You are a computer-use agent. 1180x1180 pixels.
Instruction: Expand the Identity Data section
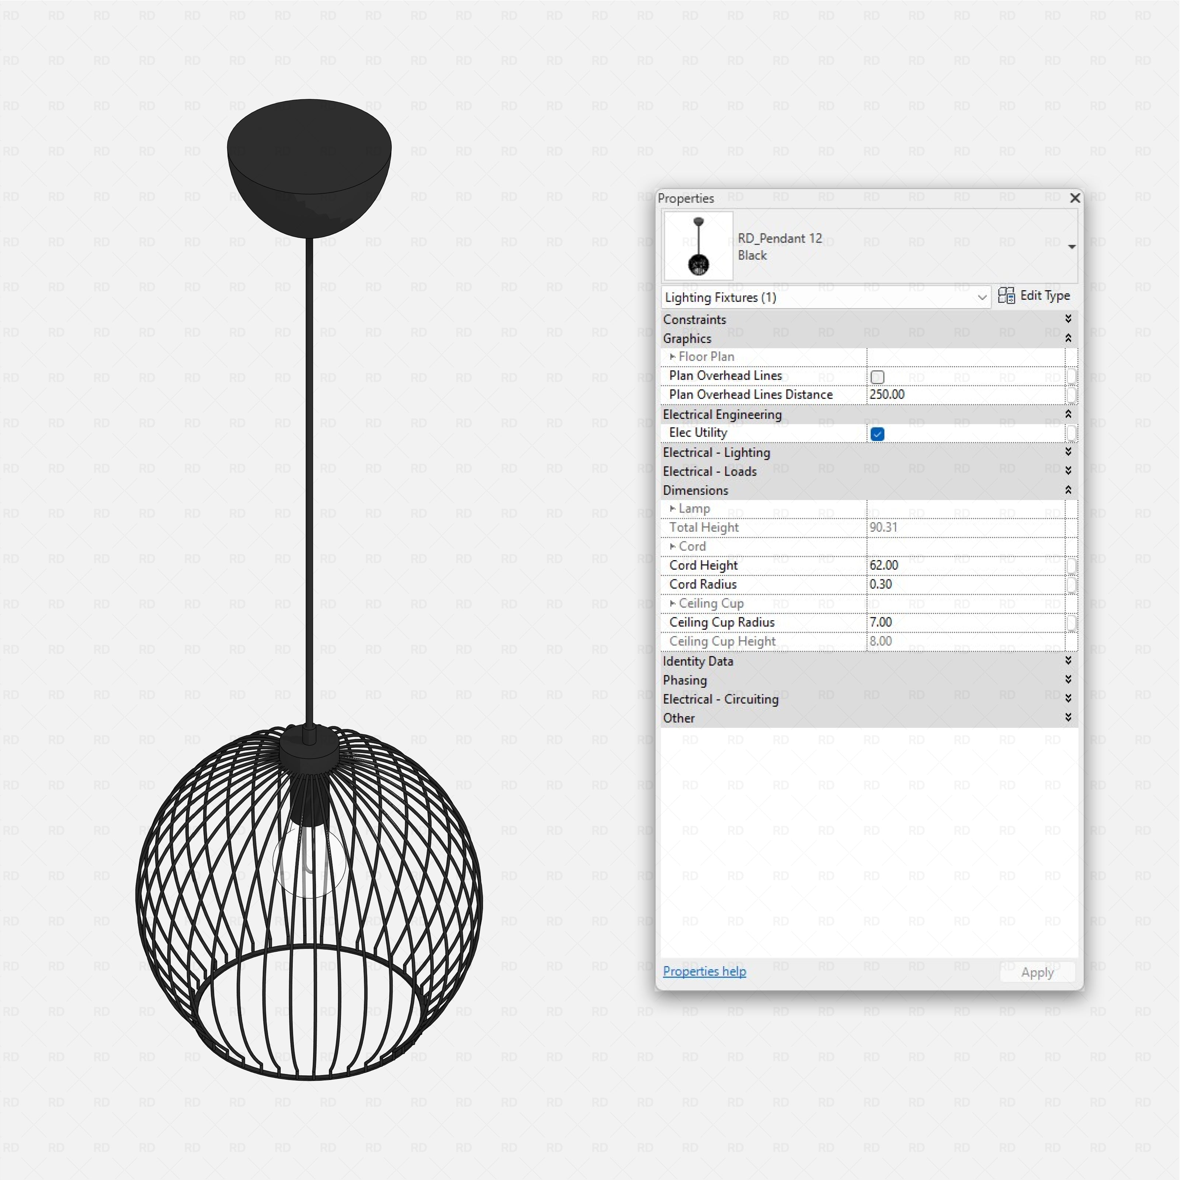point(1068,660)
